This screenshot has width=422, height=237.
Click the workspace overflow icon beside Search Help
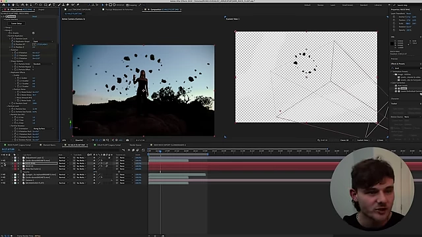click(x=389, y=5)
